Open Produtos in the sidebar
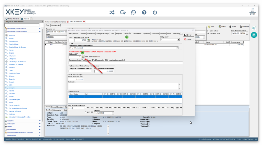This screenshot has width=262, height=145. (12, 35)
